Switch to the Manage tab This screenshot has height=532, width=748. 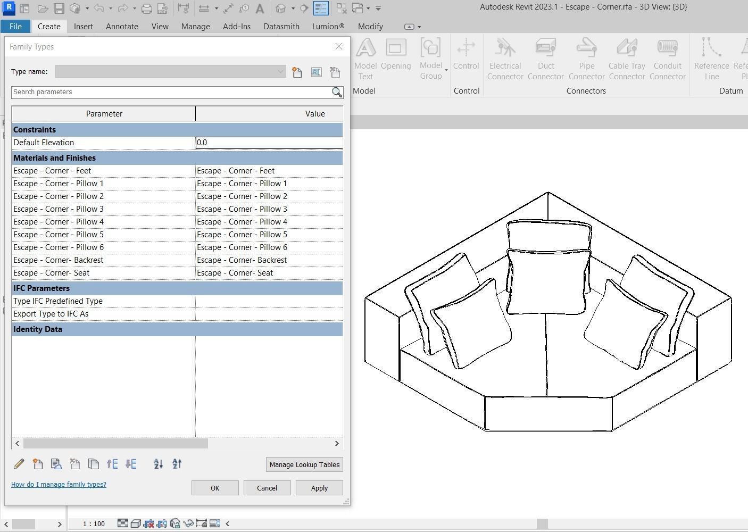[x=195, y=27]
